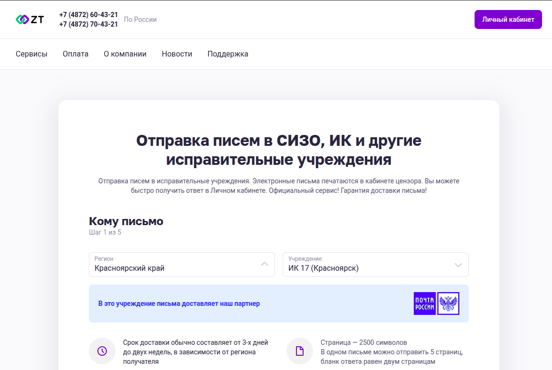
Task: Open the Сервисы menu
Action: pyautogui.click(x=31, y=54)
